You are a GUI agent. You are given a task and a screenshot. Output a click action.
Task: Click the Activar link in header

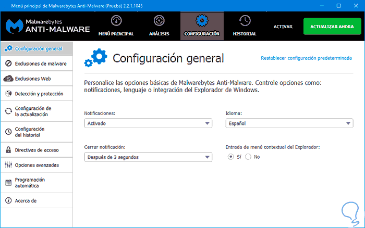(x=283, y=27)
